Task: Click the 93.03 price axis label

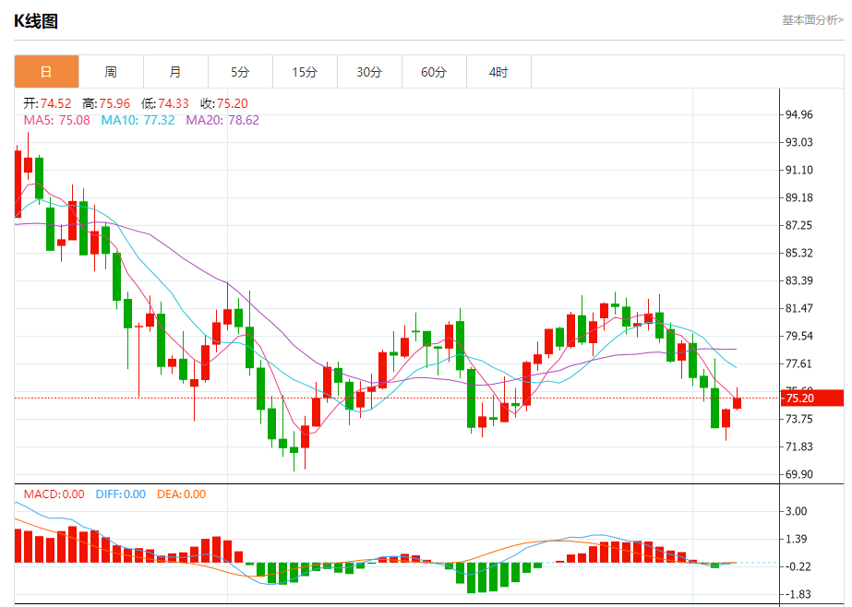Action: tap(799, 142)
